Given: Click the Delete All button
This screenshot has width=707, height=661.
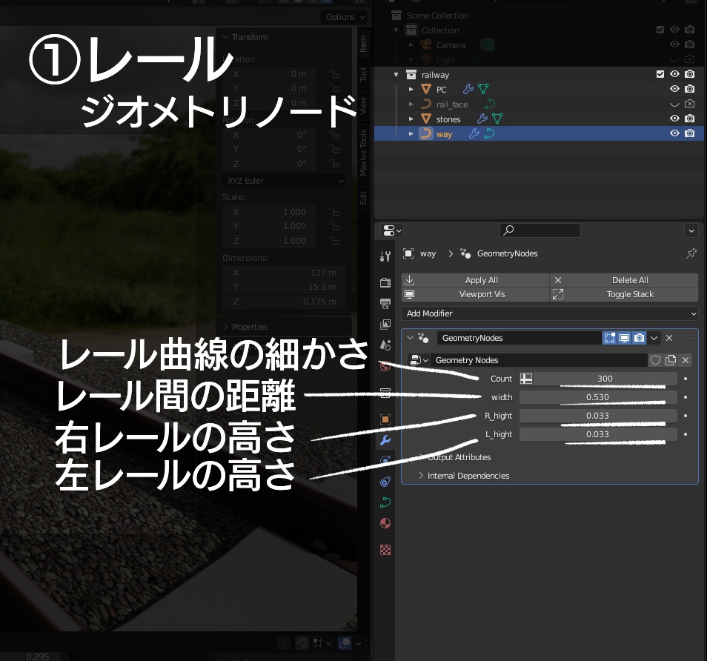Looking at the screenshot, I should [x=629, y=280].
